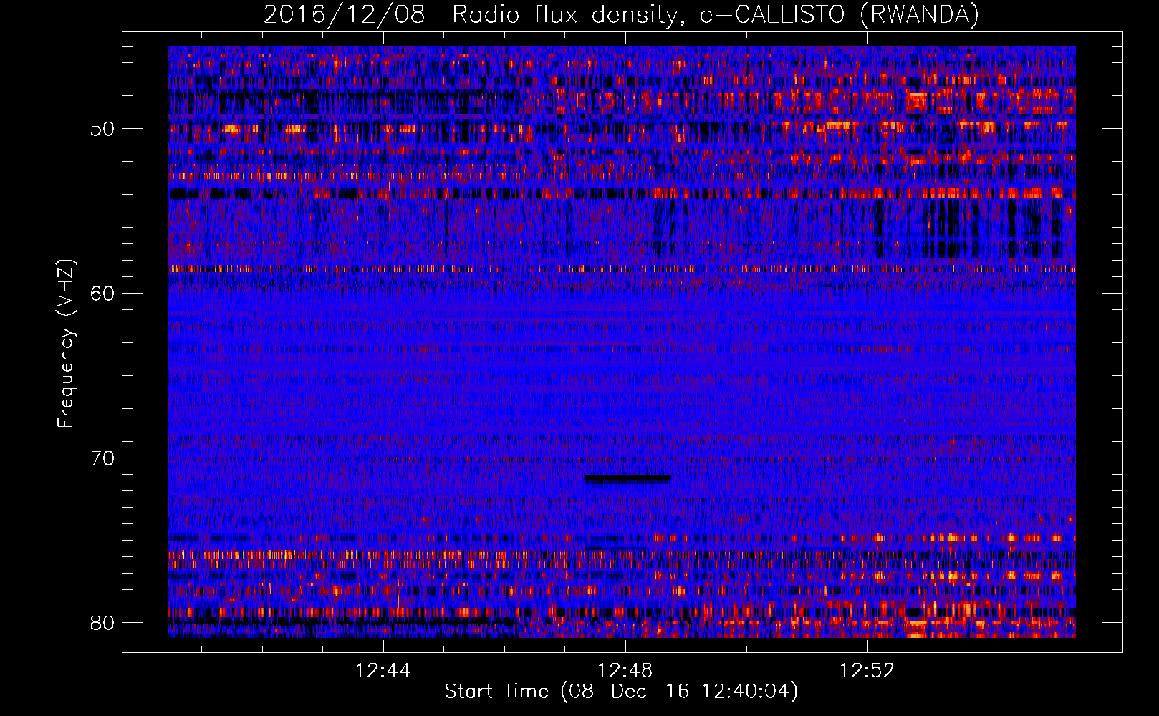
Task: Click the 60 frequency tick label
Action: [x=102, y=294]
